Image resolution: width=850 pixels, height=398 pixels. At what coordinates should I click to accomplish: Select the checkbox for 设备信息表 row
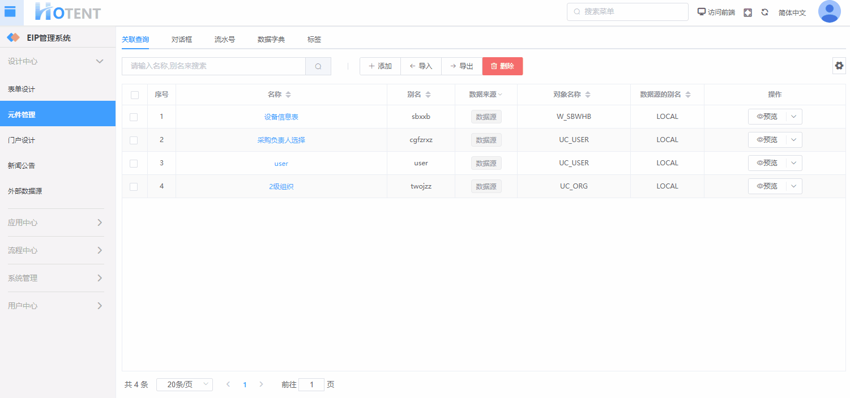pyautogui.click(x=134, y=117)
